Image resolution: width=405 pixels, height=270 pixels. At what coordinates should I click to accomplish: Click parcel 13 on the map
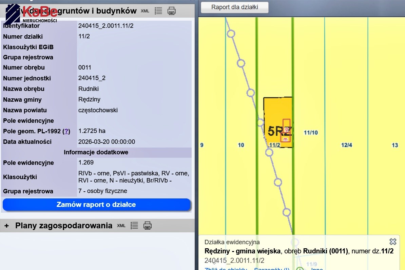point(394,145)
